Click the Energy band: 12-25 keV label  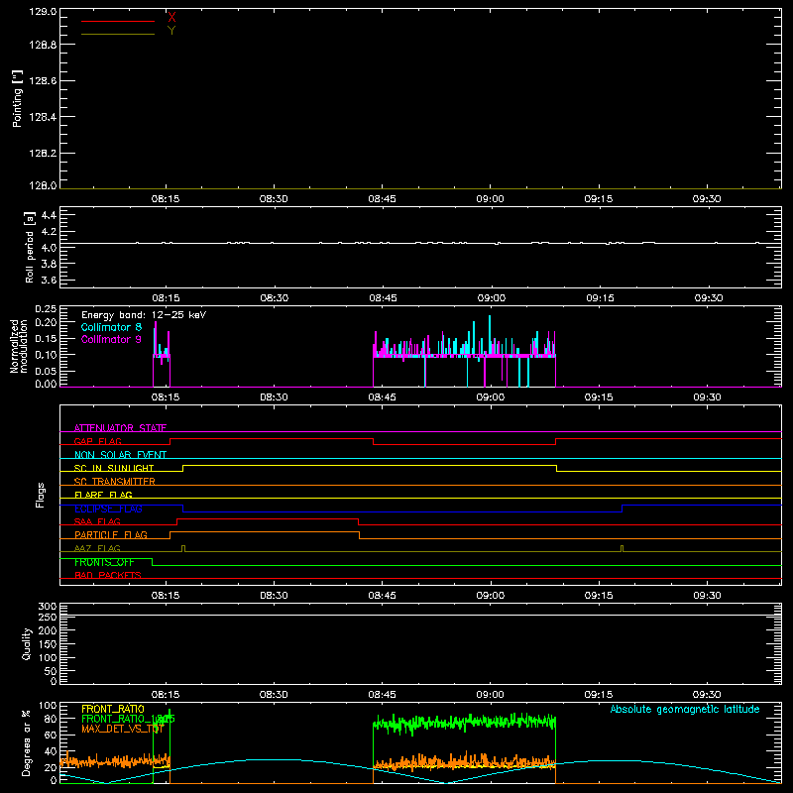pos(144,315)
